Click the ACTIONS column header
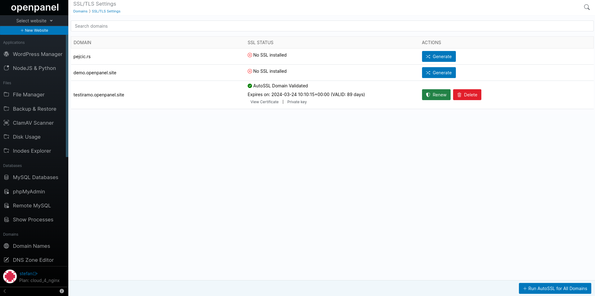Viewport: 595px width, 296px height. pyautogui.click(x=431, y=43)
